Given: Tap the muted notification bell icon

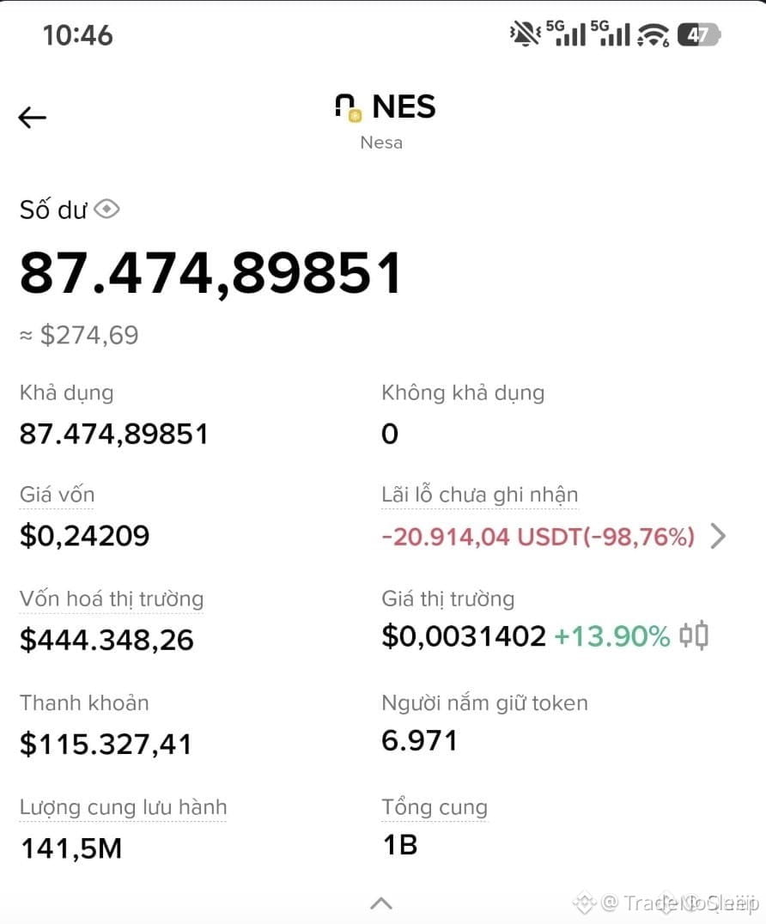Looking at the screenshot, I should click(525, 33).
